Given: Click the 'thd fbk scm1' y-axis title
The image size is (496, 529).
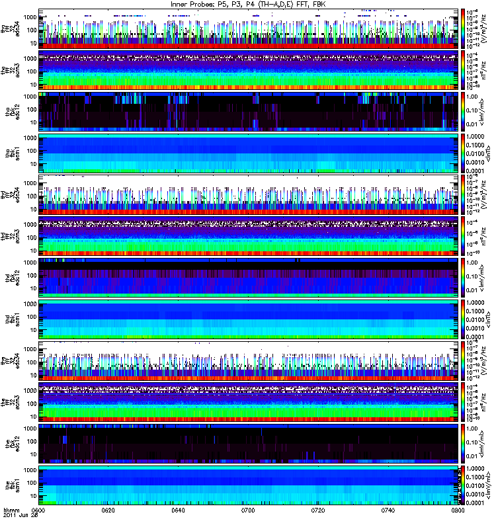Looking at the screenshot, I should pos(13,319).
